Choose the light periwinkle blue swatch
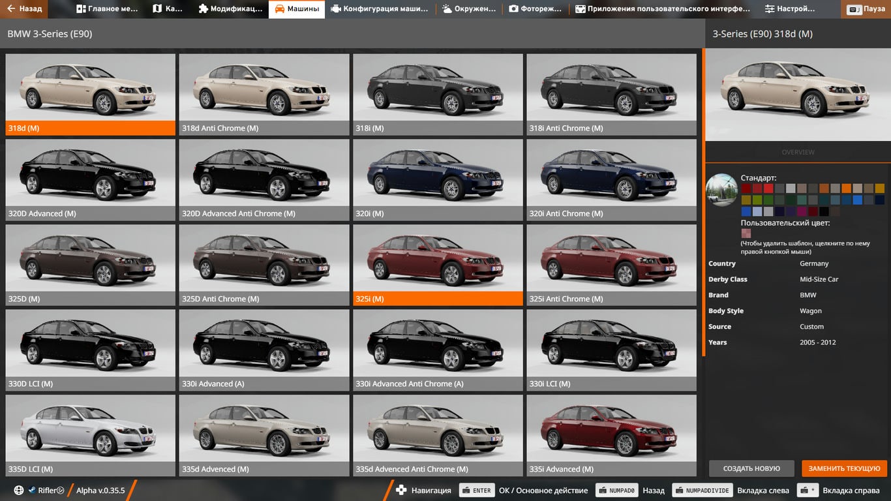Viewport: 891px width, 501px height. point(757,211)
